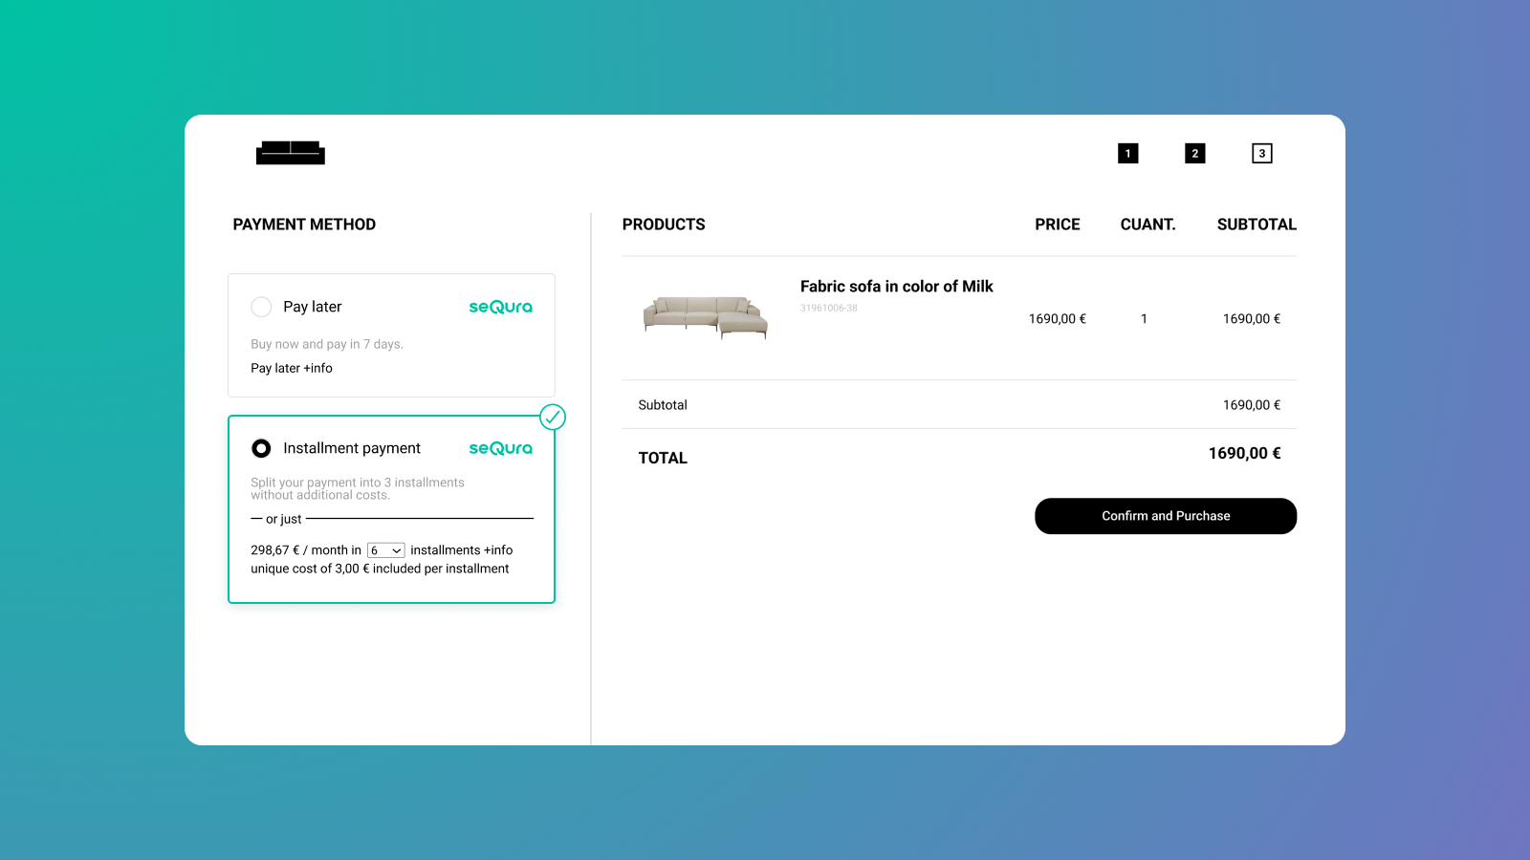Click checkout step 2 indicator
The image size is (1530, 860).
(x=1195, y=153)
